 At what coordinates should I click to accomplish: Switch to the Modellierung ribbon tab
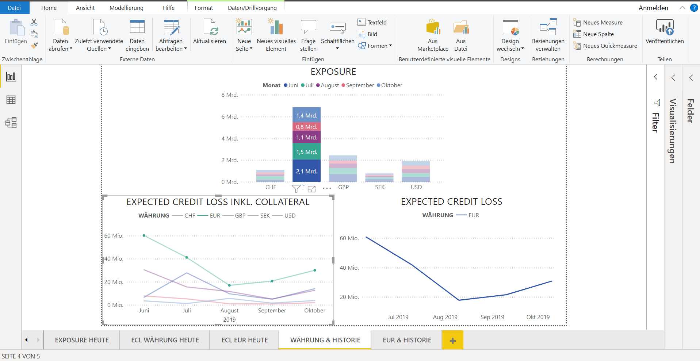coord(126,8)
